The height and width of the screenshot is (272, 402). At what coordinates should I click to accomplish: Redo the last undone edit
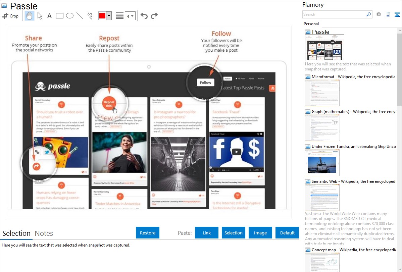(x=154, y=16)
